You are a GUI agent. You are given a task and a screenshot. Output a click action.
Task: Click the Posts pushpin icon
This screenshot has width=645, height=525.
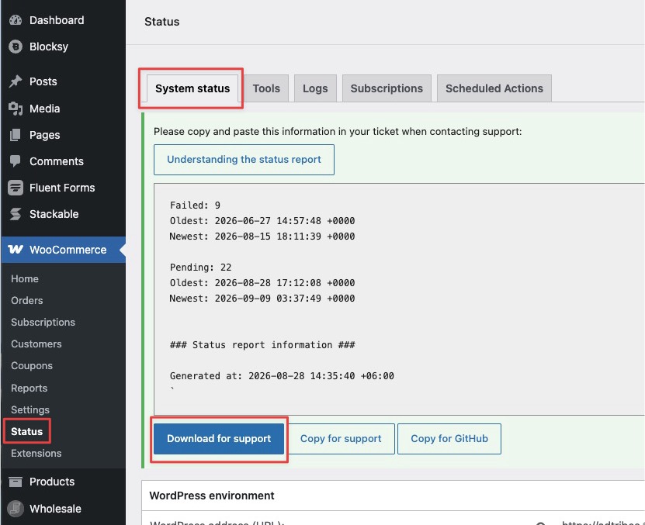coord(16,81)
